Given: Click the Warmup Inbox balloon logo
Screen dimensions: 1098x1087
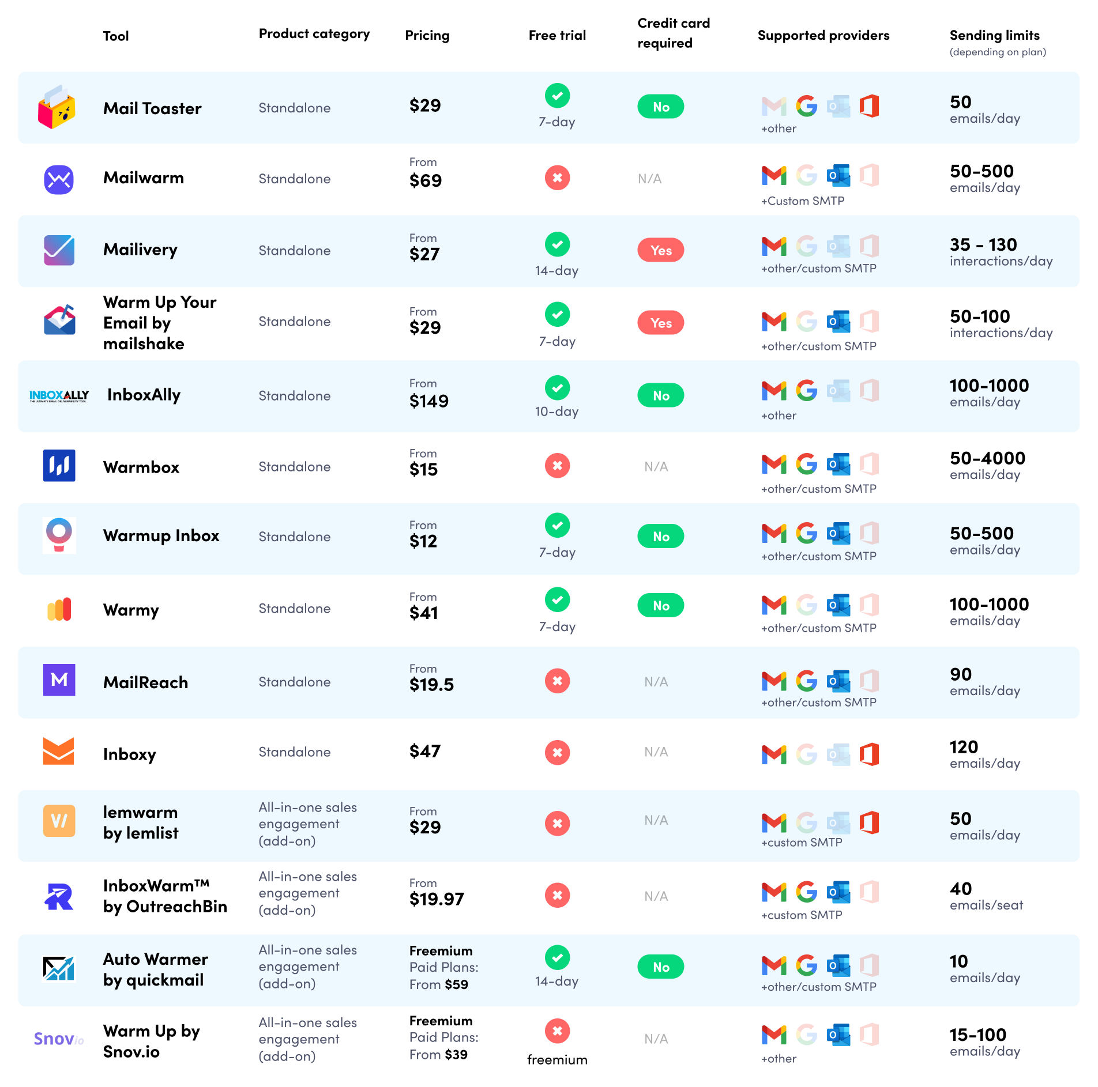Looking at the screenshot, I should [59, 534].
